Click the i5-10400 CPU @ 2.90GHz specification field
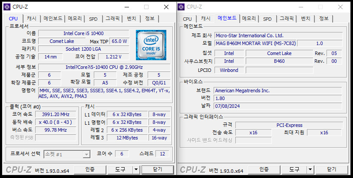 pos(104,67)
